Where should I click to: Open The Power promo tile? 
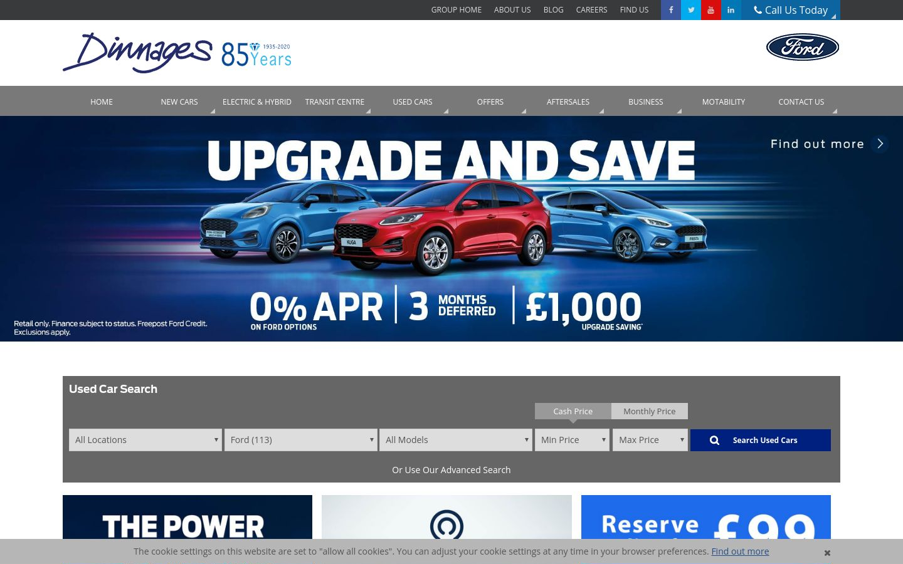[x=187, y=517]
